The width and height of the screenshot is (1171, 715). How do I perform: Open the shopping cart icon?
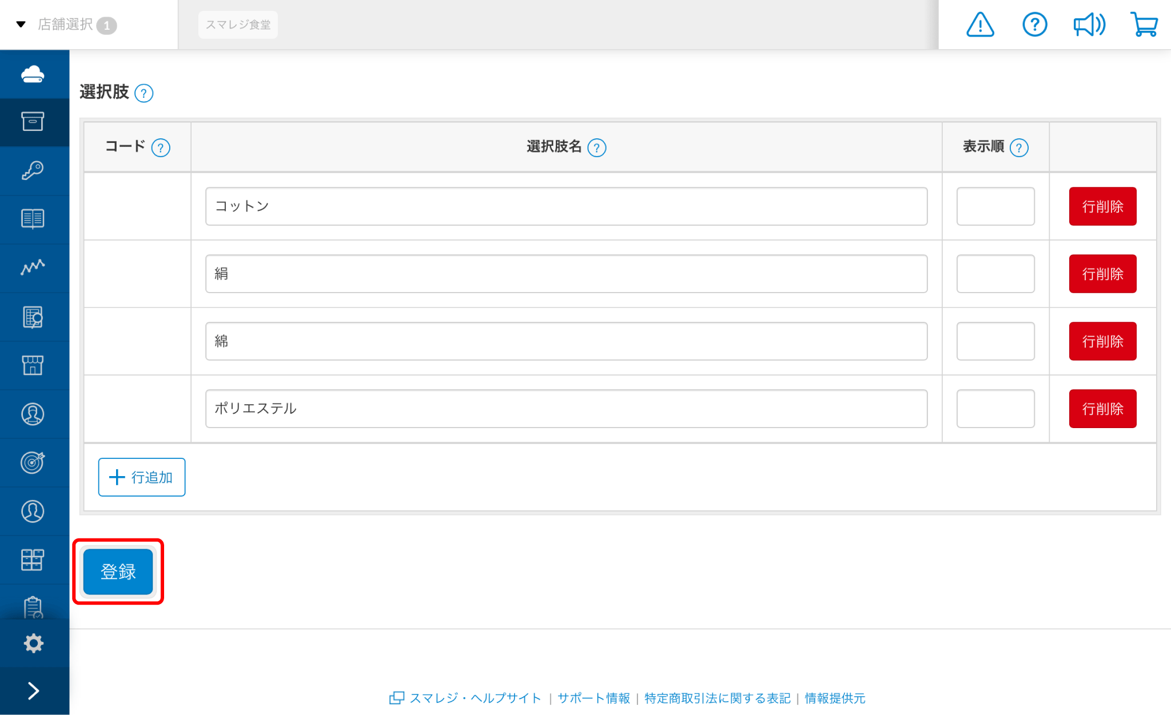[x=1144, y=25]
